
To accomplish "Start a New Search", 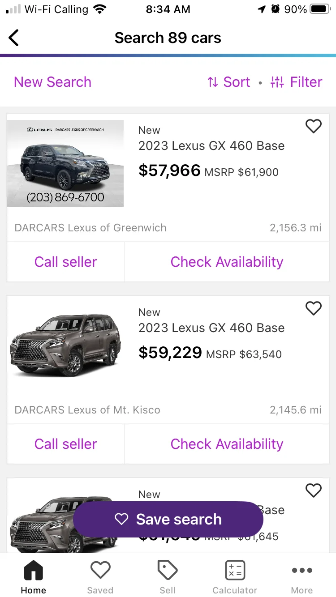I will pos(52,82).
